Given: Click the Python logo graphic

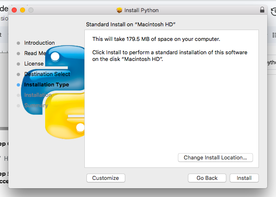Looking at the screenshot, I should click(63, 92).
